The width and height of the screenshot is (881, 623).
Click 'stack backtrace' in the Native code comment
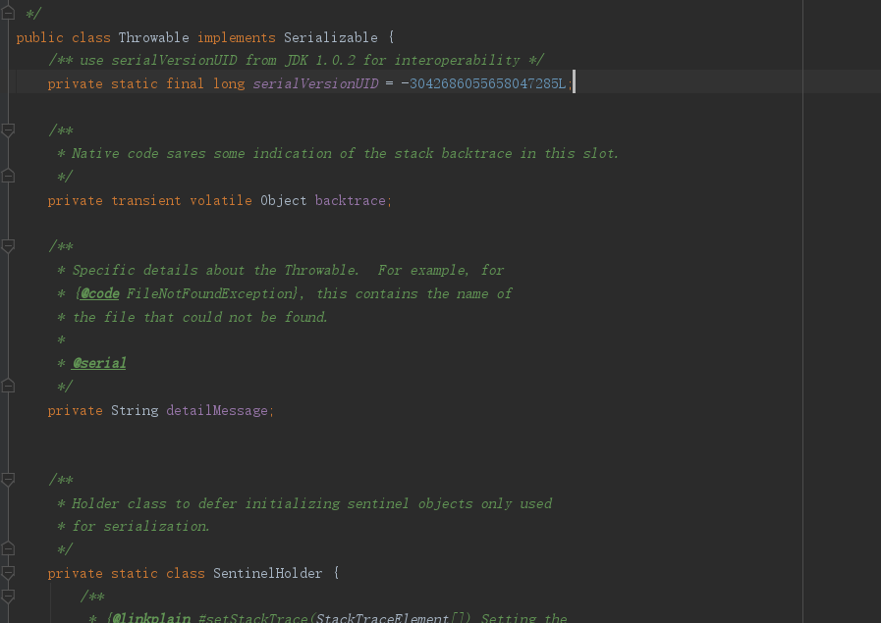point(453,153)
